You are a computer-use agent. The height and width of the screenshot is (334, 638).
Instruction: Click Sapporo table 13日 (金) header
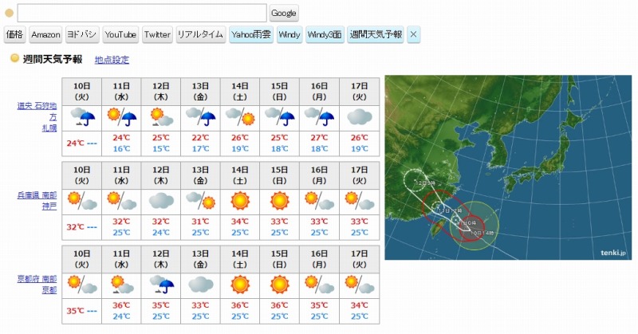tap(201, 92)
